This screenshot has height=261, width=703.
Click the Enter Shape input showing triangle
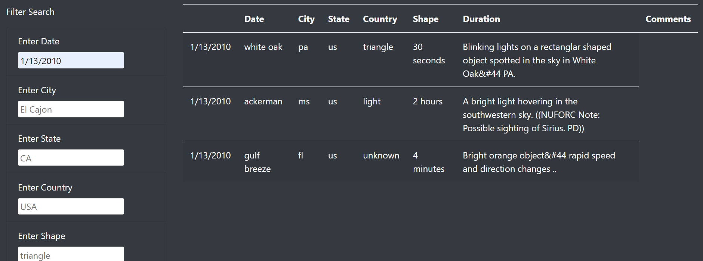[71, 255]
